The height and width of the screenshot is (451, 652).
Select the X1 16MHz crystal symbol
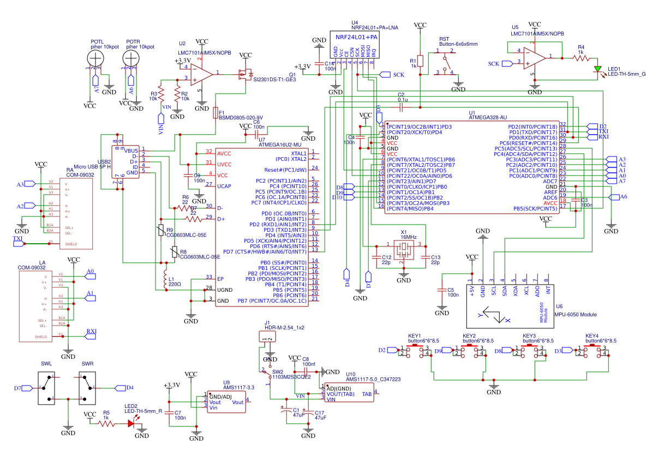pos(403,249)
